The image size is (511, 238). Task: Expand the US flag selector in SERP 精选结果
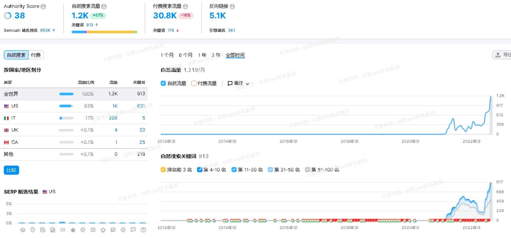coord(49,191)
